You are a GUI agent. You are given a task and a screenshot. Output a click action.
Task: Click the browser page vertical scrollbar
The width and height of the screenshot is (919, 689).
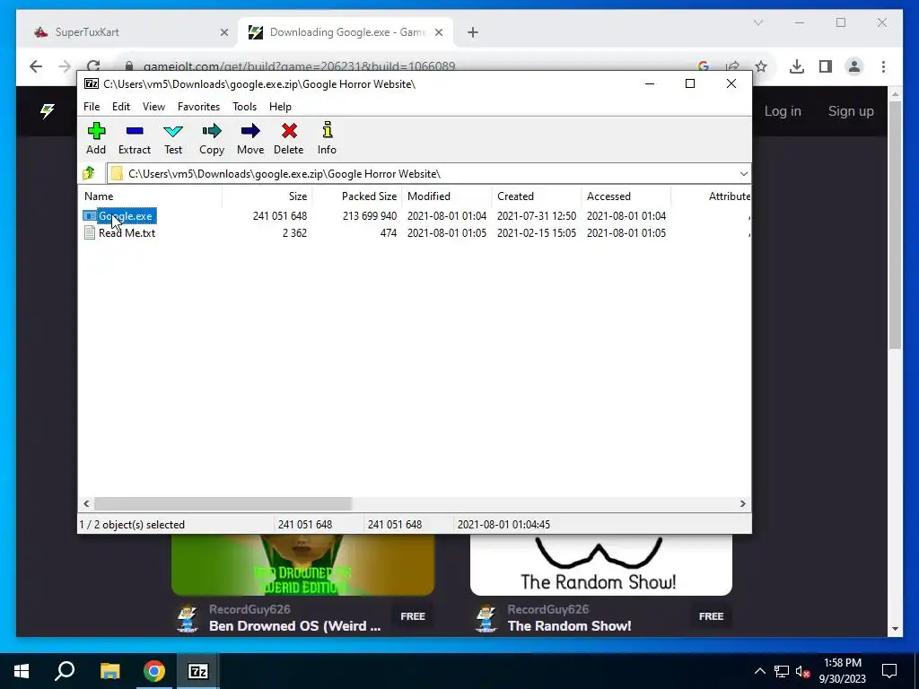coord(895,225)
